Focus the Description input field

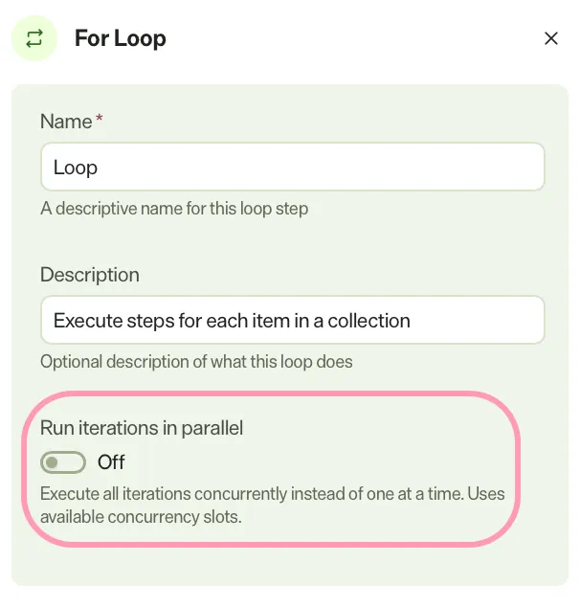coord(293,320)
